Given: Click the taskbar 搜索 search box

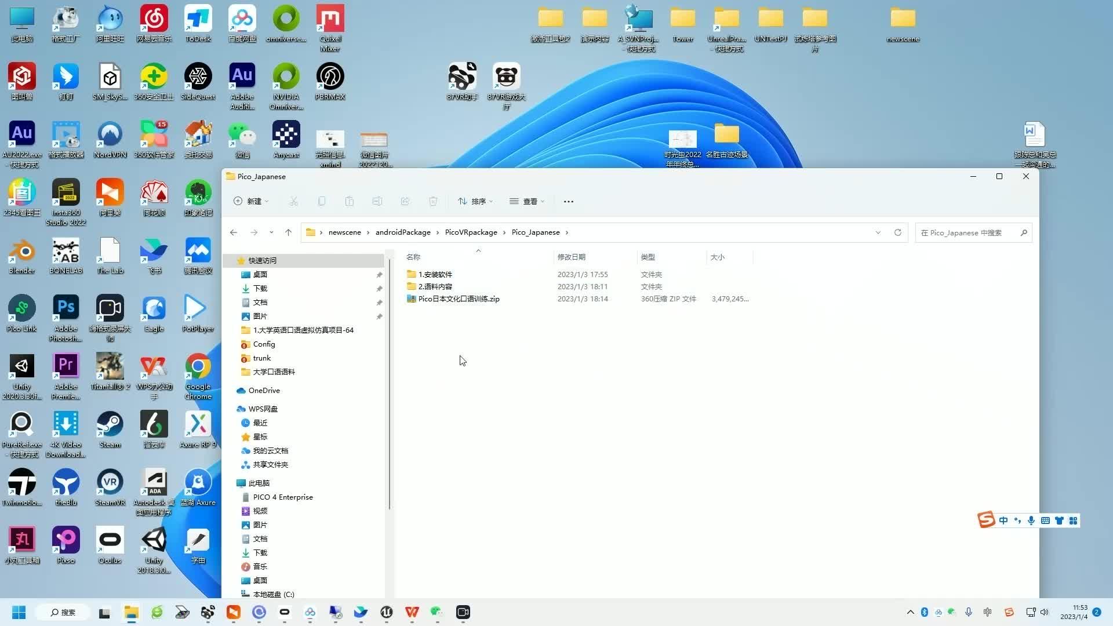Looking at the screenshot, I should 63,612.
